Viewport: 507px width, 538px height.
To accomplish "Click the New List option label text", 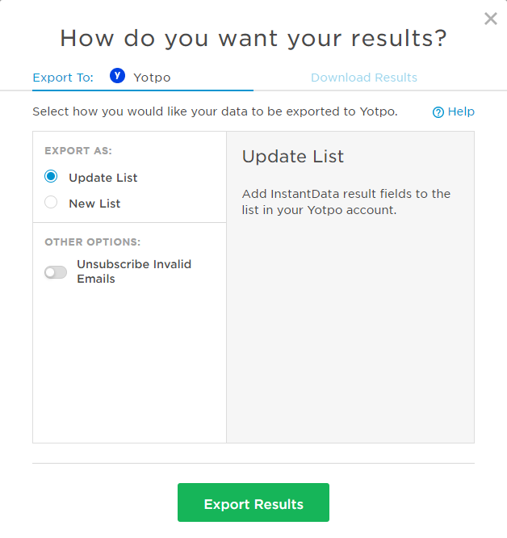I will pos(94,204).
